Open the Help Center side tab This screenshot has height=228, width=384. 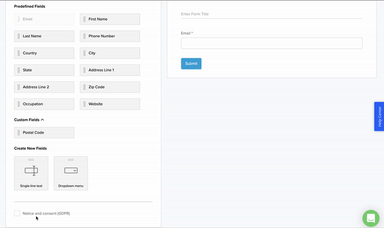(379, 117)
